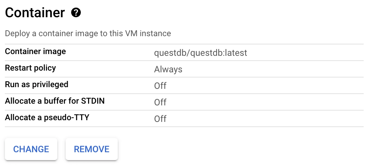373x166 pixels.
Task: Click Off value for pseudo-TTY
Action: pyautogui.click(x=160, y=119)
